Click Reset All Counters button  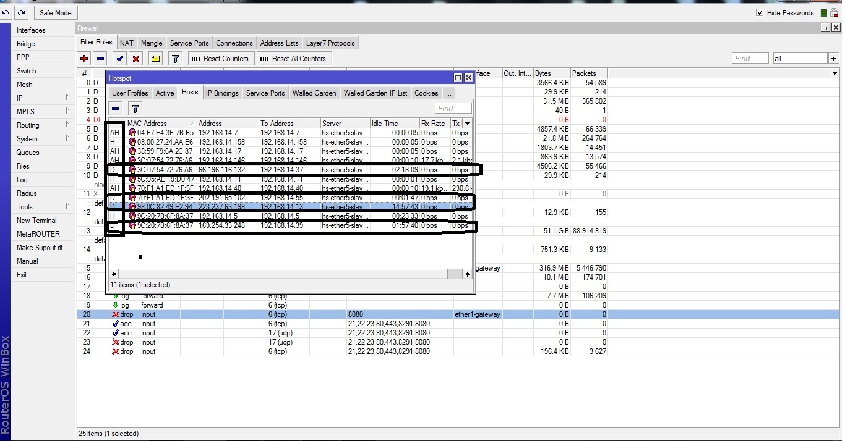pyautogui.click(x=293, y=59)
